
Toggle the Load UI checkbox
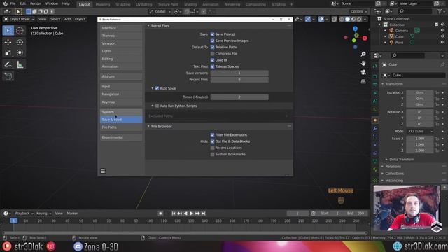tap(212, 60)
